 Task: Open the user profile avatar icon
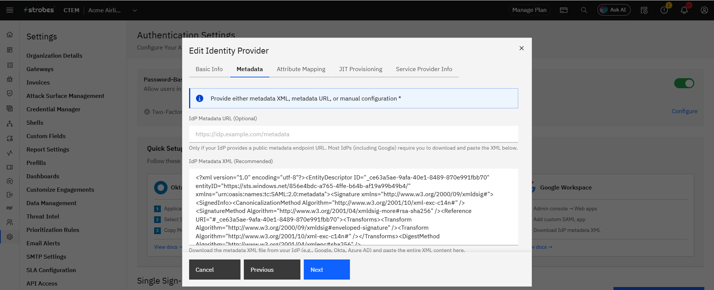pyautogui.click(x=704, y=10)
